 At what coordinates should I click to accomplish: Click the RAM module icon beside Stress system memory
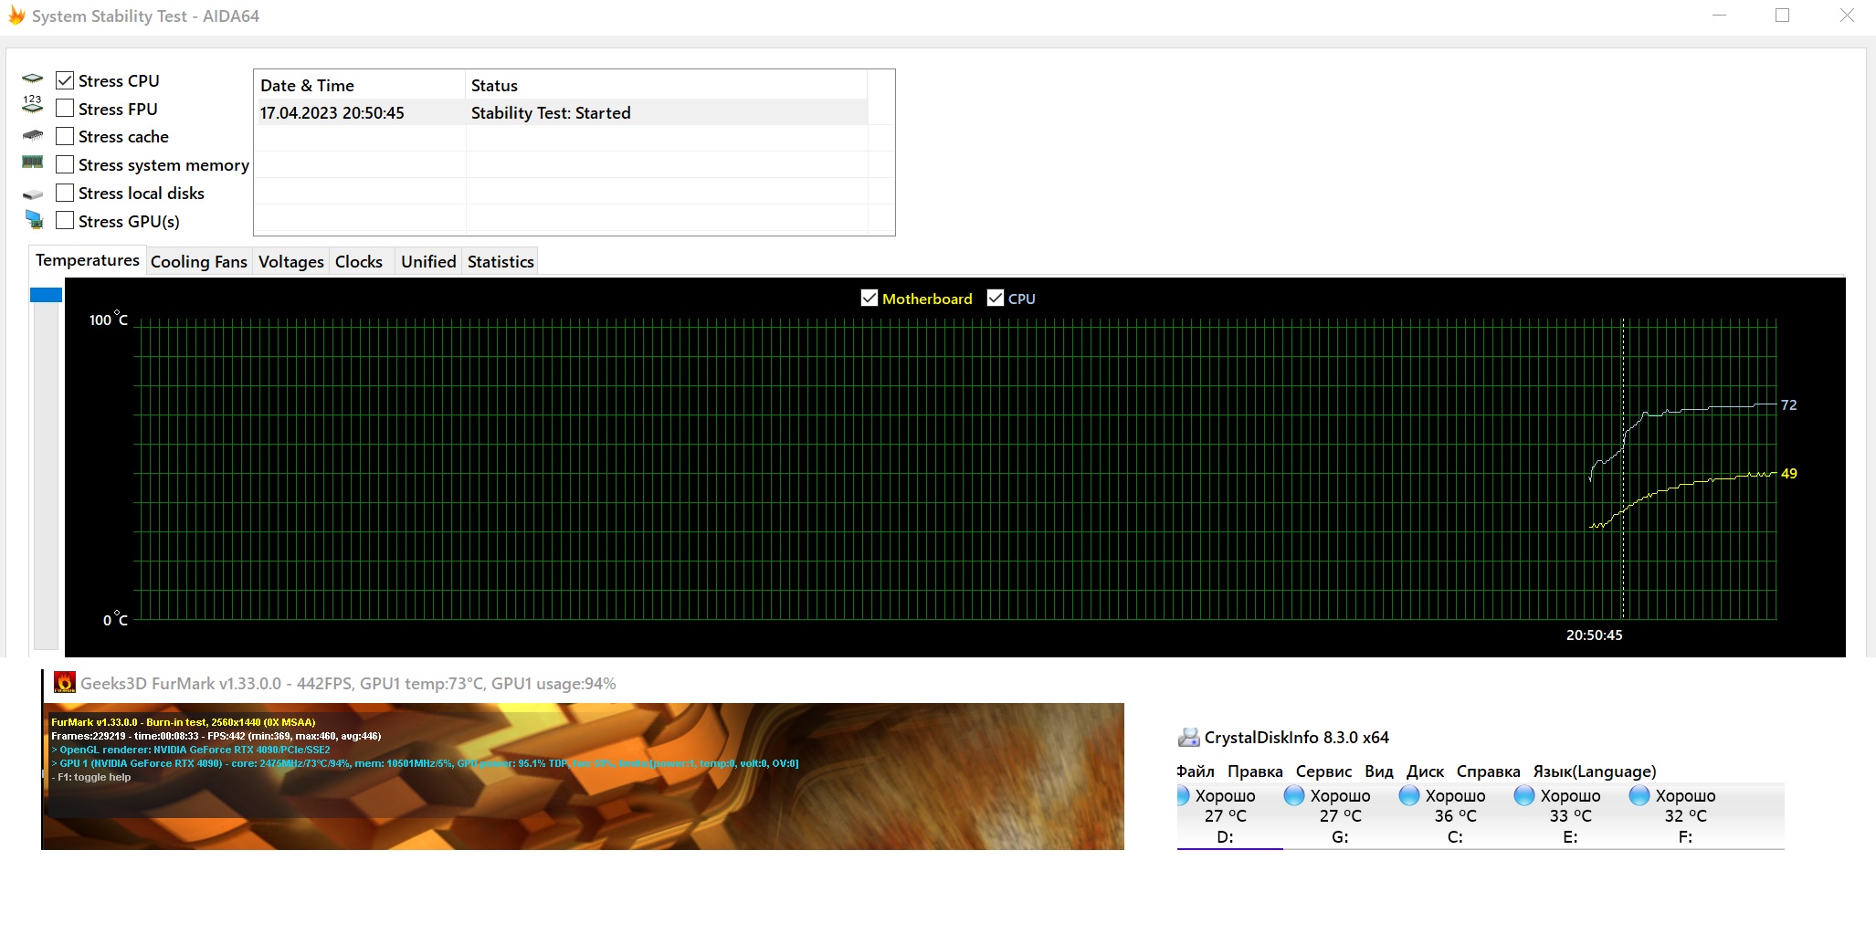33,163
